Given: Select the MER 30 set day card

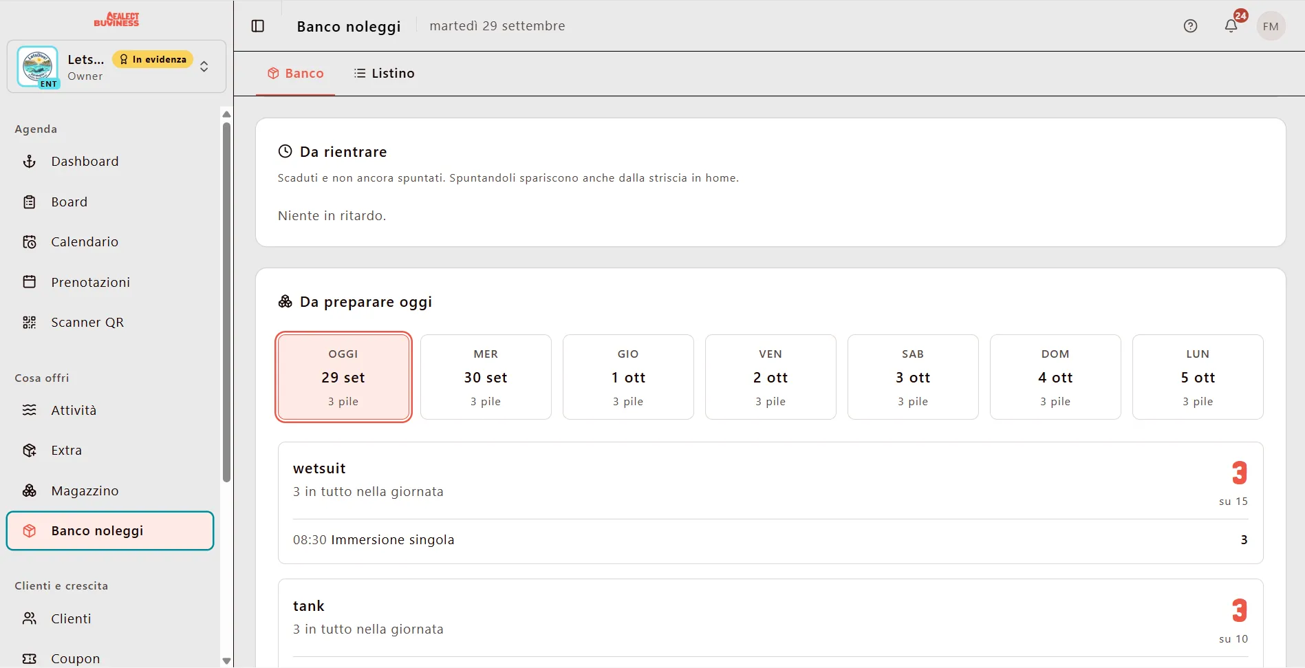Looking at the screenshot, I should coord(486,377).
